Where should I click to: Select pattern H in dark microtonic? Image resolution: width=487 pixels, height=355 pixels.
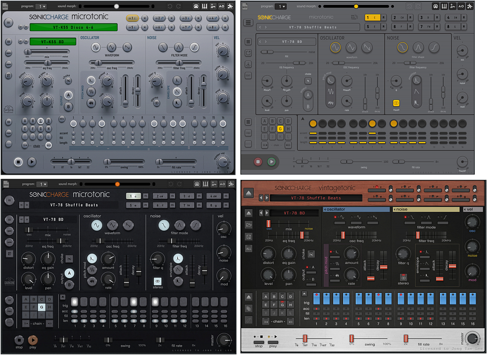pos(49,307)
